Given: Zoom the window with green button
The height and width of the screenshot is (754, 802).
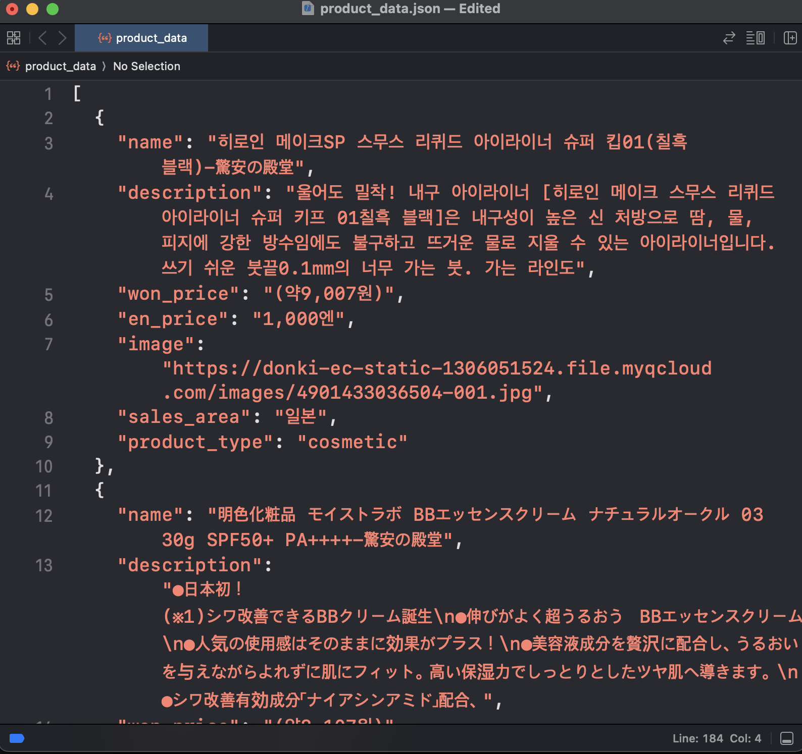Looking at the screenshot, I should click(x=53, y=9).
